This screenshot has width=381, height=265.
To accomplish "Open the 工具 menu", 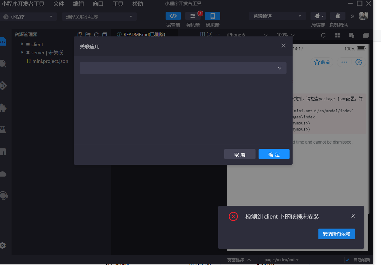I will (x=118, y=4).
